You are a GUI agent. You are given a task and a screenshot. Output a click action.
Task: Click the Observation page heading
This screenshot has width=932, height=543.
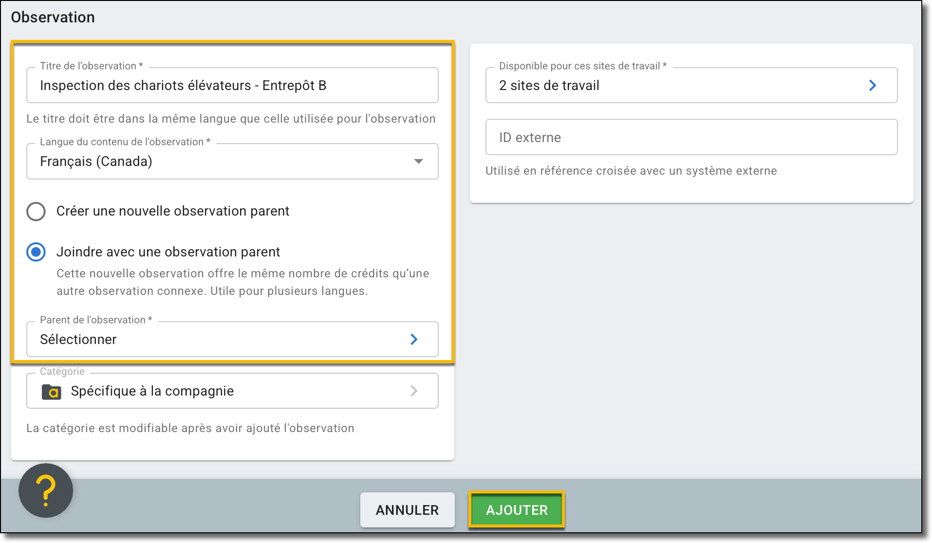[x=53, y=18]
